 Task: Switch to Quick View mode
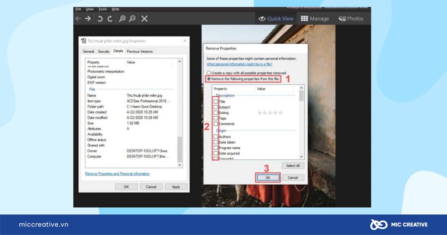click(x=276, y=18)
